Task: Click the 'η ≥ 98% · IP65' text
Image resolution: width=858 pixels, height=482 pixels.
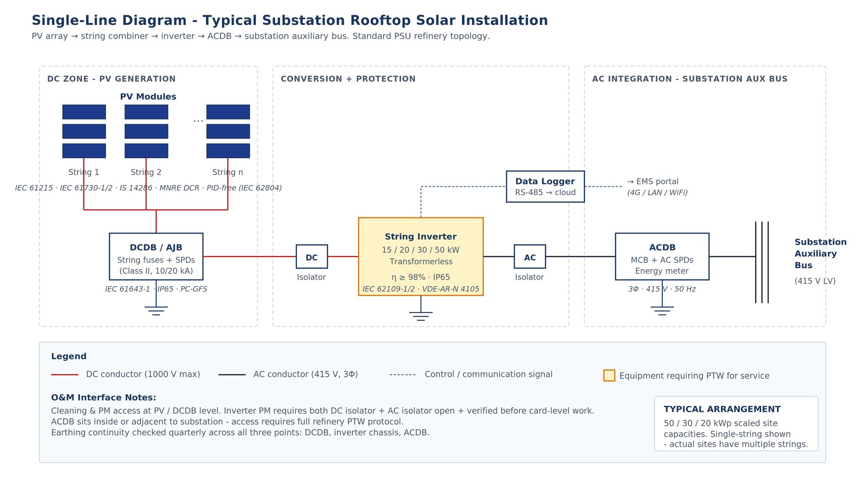Action: (x=421, y=277)
